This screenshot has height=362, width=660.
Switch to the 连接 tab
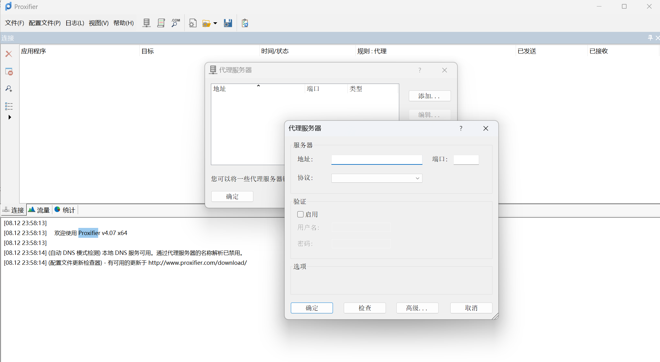pos(13,210)
